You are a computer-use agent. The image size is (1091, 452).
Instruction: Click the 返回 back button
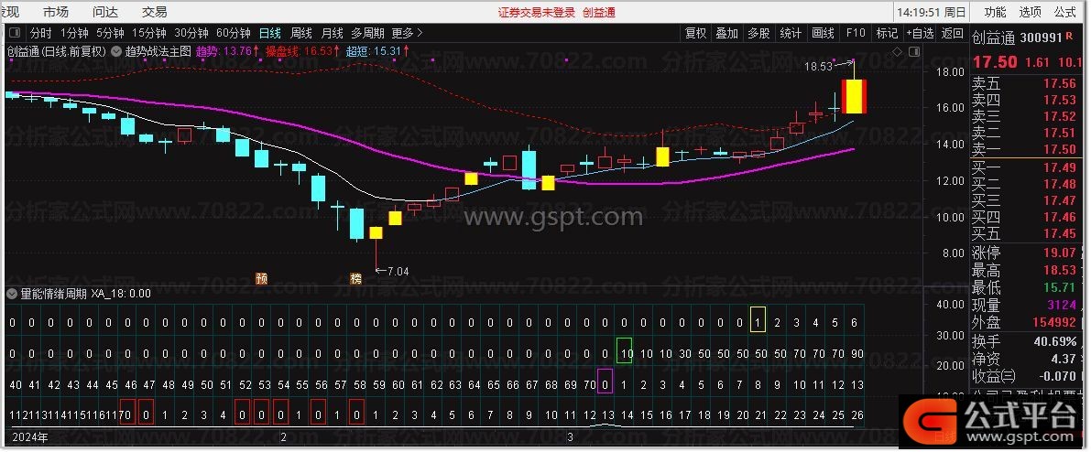[x=953, y=33]
